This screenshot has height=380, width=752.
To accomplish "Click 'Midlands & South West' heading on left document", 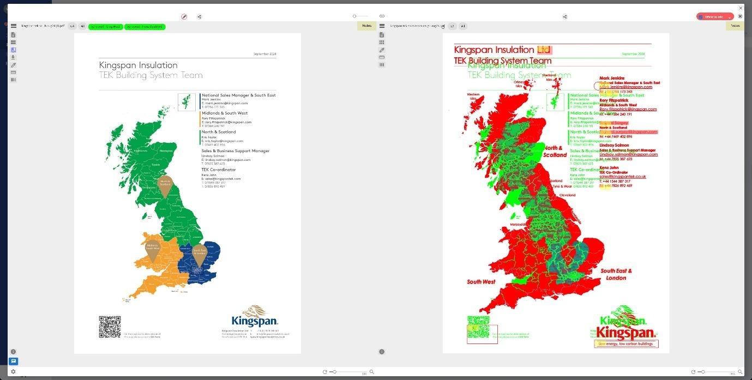I will (x=225, y=113).
